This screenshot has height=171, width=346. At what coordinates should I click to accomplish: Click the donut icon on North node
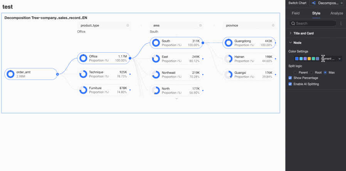point(156,90)
